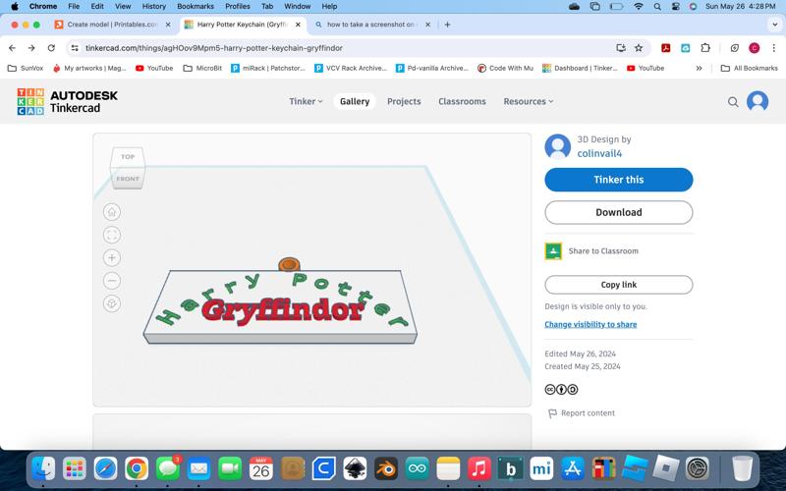Click the Report content link
The image size is (786, 491).
point(588,413)
